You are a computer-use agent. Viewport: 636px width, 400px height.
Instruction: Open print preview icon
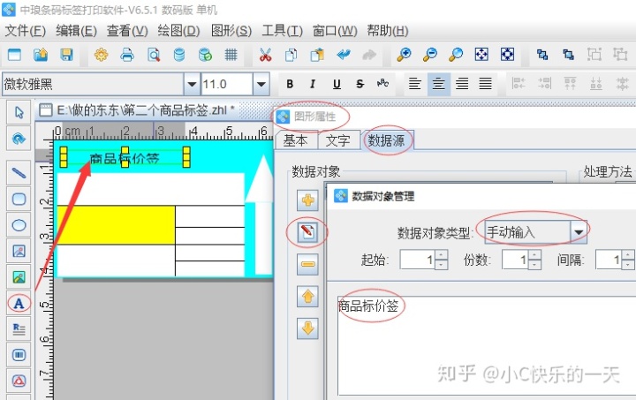[154, 55]
